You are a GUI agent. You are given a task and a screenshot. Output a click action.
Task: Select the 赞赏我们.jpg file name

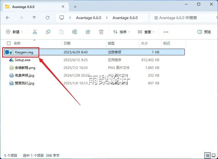pyautogui.click(x=24, y=83)
